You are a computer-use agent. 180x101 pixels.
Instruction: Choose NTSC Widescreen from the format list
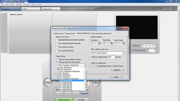point(72,68)
